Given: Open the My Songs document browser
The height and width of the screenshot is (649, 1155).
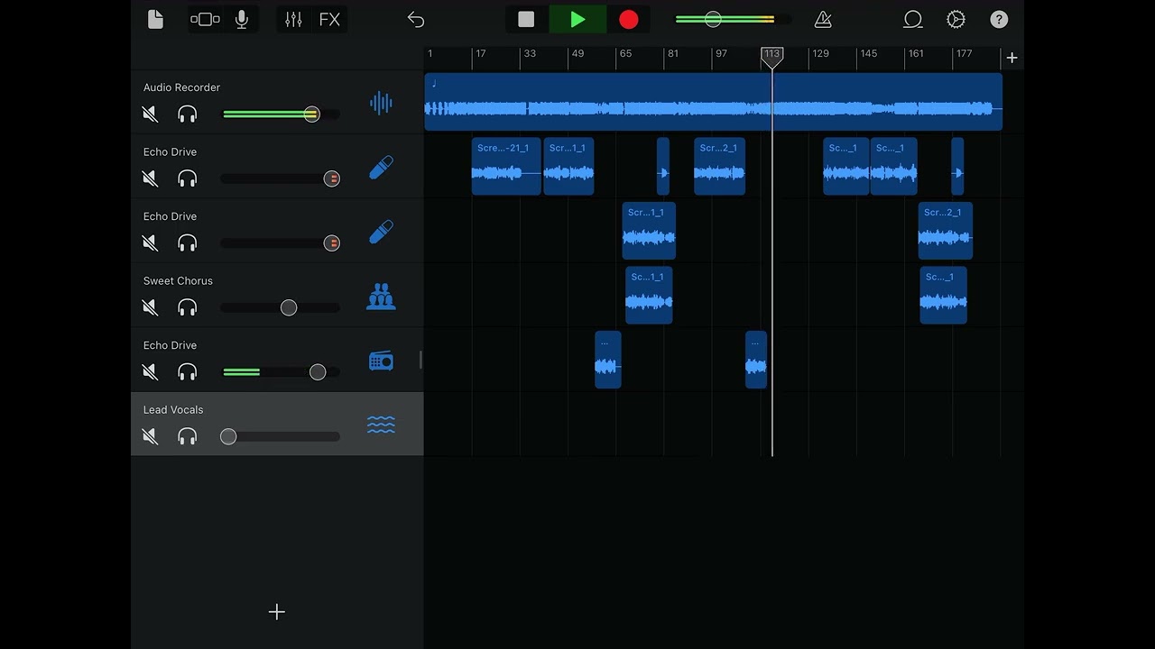Looking at the screenshot, I should click(x=155, y=19).
